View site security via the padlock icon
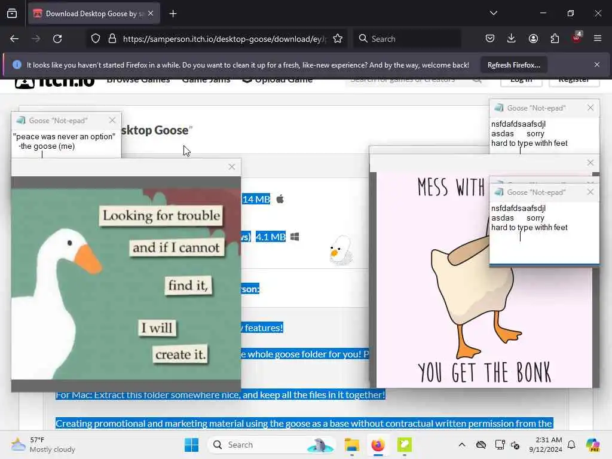The height and width of the screenshot is (459, 612). pyautogui.click(x=112, y=39)
